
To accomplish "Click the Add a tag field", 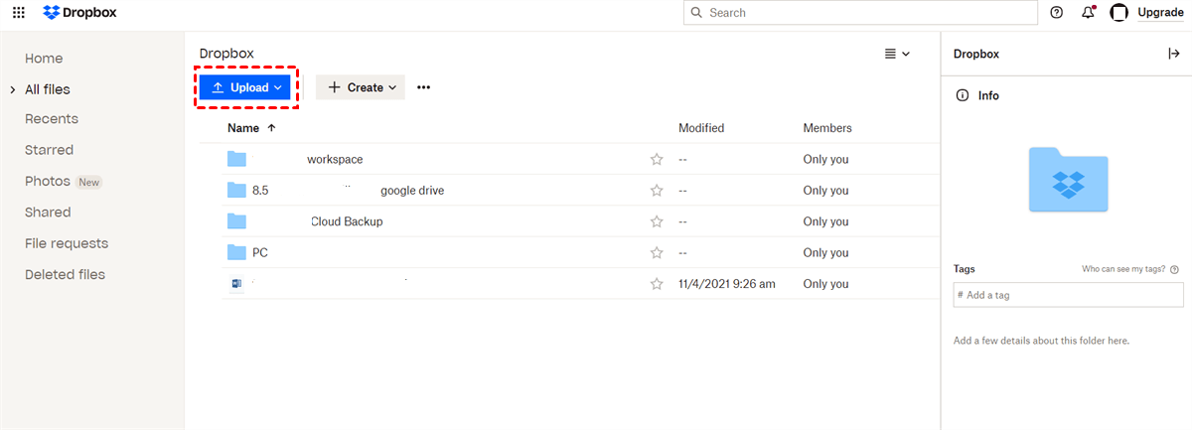I will [1068, 295].
